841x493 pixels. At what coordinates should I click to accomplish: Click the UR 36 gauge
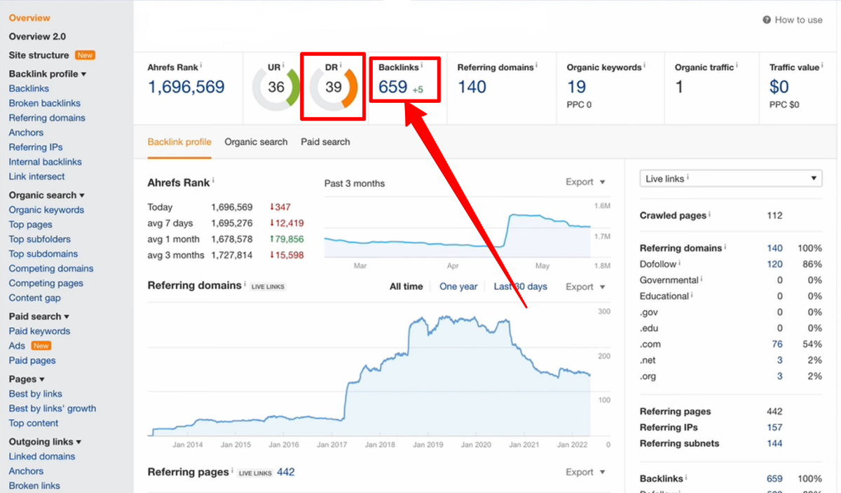tap(276, 88)
